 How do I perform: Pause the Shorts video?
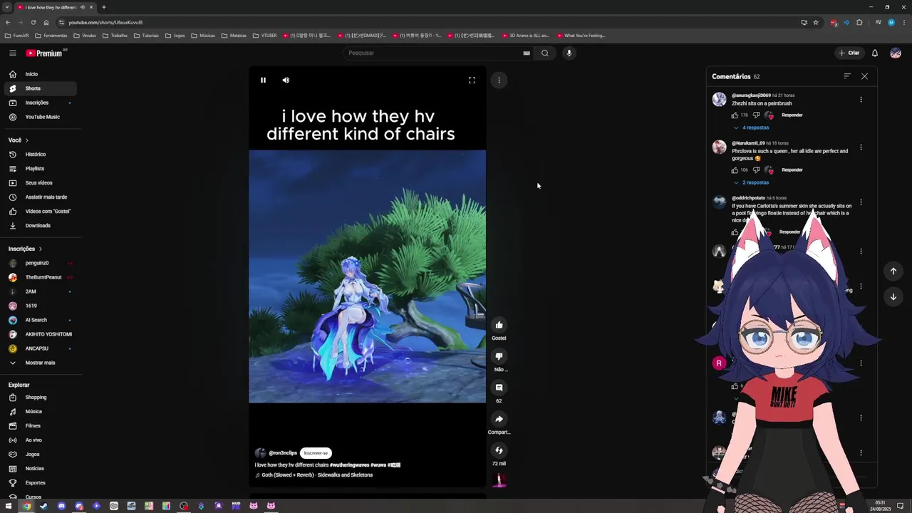coord(263,80)
